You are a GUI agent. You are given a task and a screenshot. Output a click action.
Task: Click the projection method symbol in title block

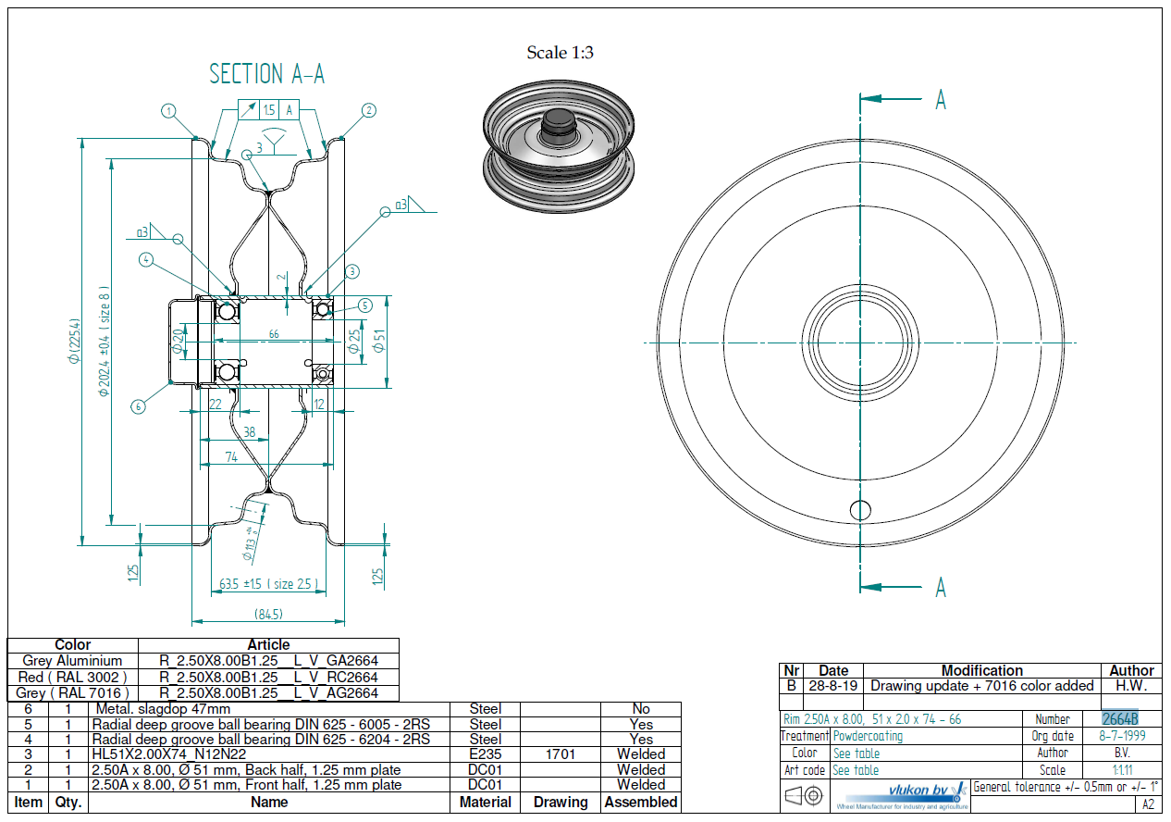[804, 795]
